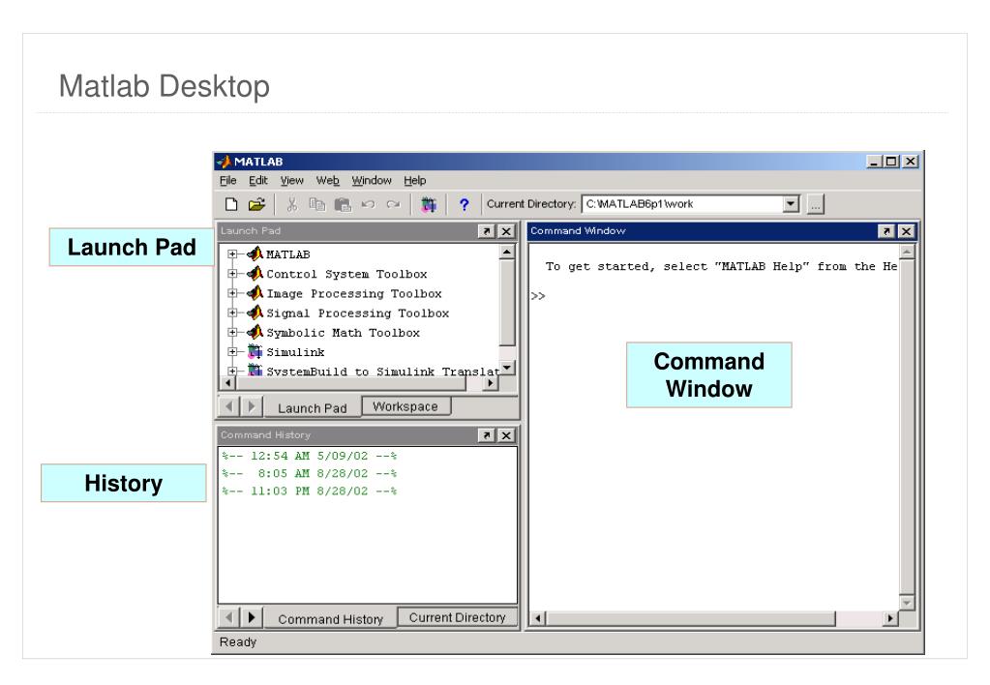
Task: Expand the MATLAB tree node
Action: (232, 253)
